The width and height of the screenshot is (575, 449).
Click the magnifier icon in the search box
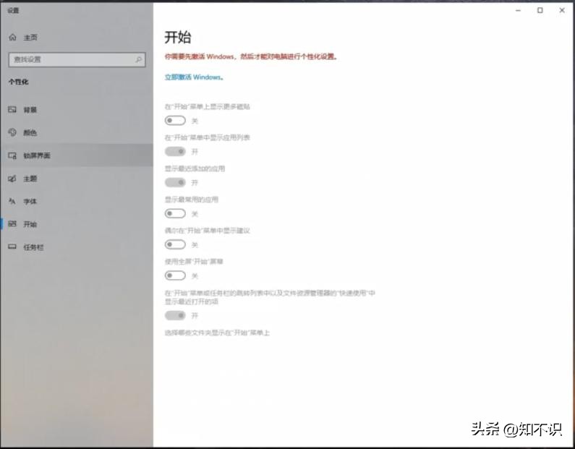[139, 59]
